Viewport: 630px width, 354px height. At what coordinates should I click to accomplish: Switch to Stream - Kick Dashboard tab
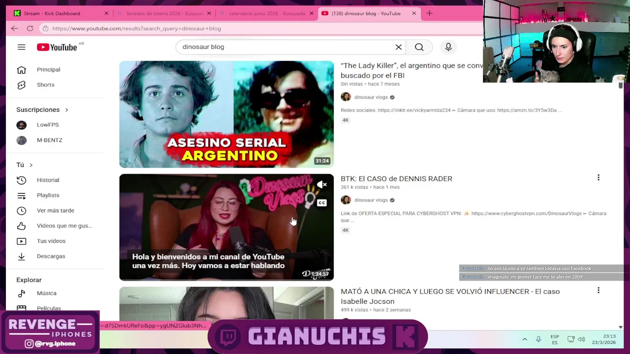(x=52, y=13)
